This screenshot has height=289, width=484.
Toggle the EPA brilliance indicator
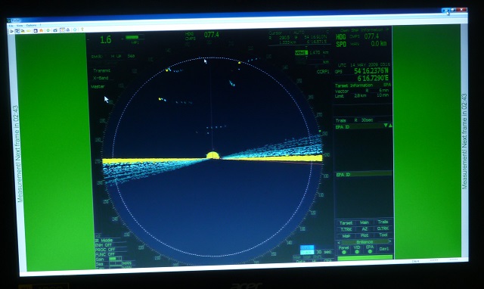[370, 251]
